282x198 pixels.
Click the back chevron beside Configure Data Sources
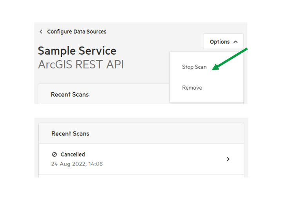41,32
